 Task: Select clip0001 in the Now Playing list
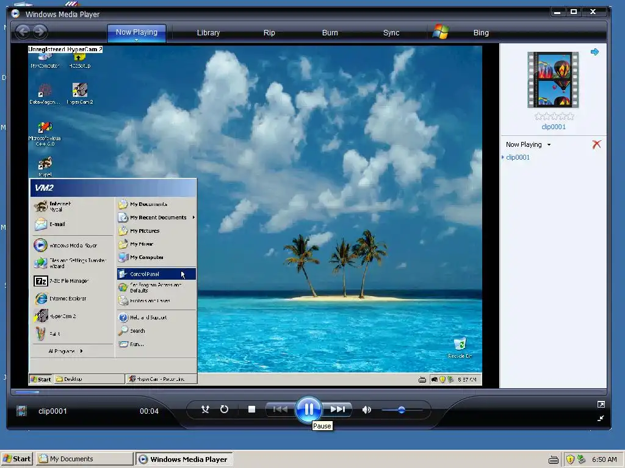click(x=518, y=157)
